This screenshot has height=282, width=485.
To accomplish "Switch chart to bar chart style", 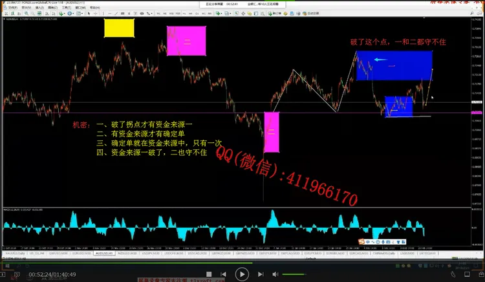I will coord(6,14).
